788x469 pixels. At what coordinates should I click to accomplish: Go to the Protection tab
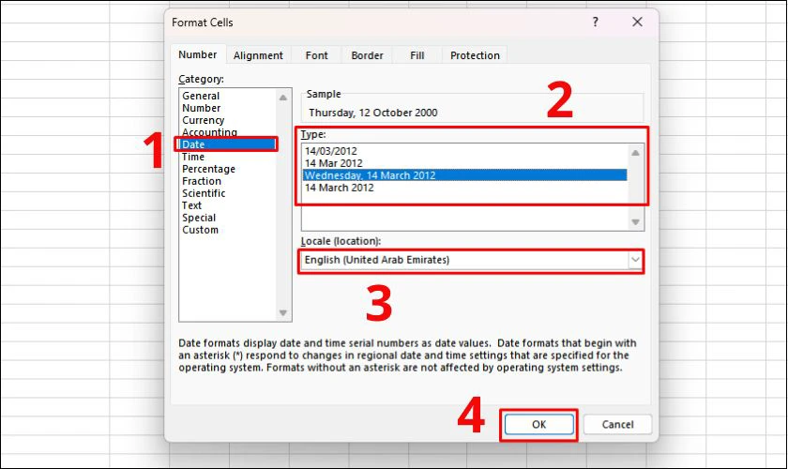tap(475, 55)
